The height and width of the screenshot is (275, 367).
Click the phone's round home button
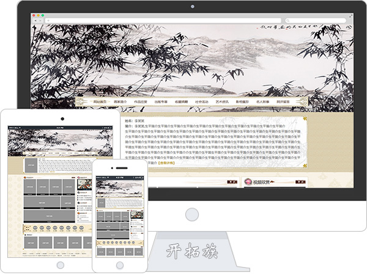[x=120, y=265]
